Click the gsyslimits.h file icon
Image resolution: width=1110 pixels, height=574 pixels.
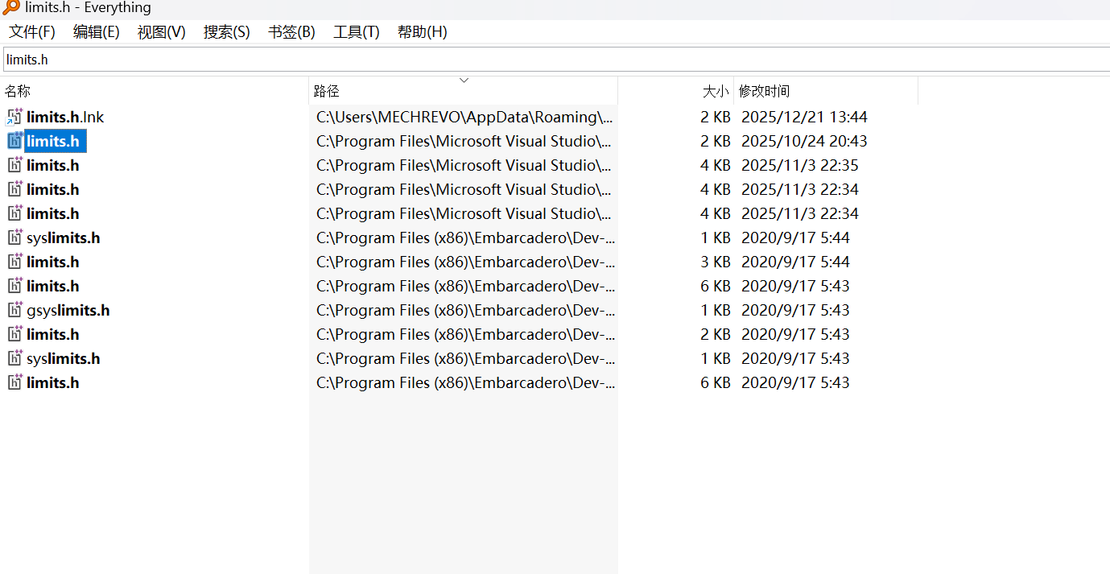pos(14,310)
